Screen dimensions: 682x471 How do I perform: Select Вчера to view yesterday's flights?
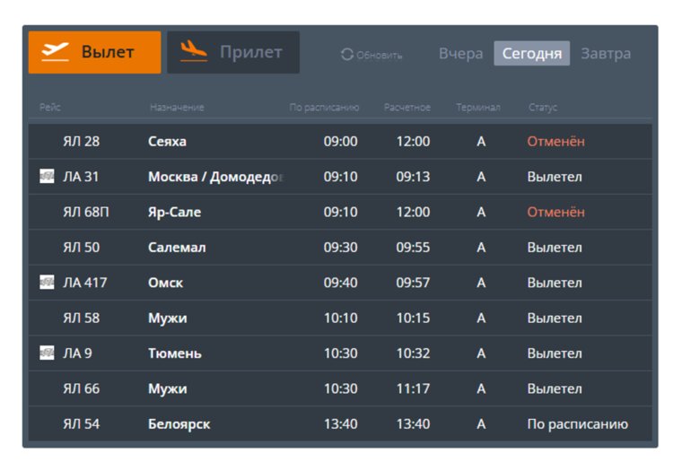(460, 54)
